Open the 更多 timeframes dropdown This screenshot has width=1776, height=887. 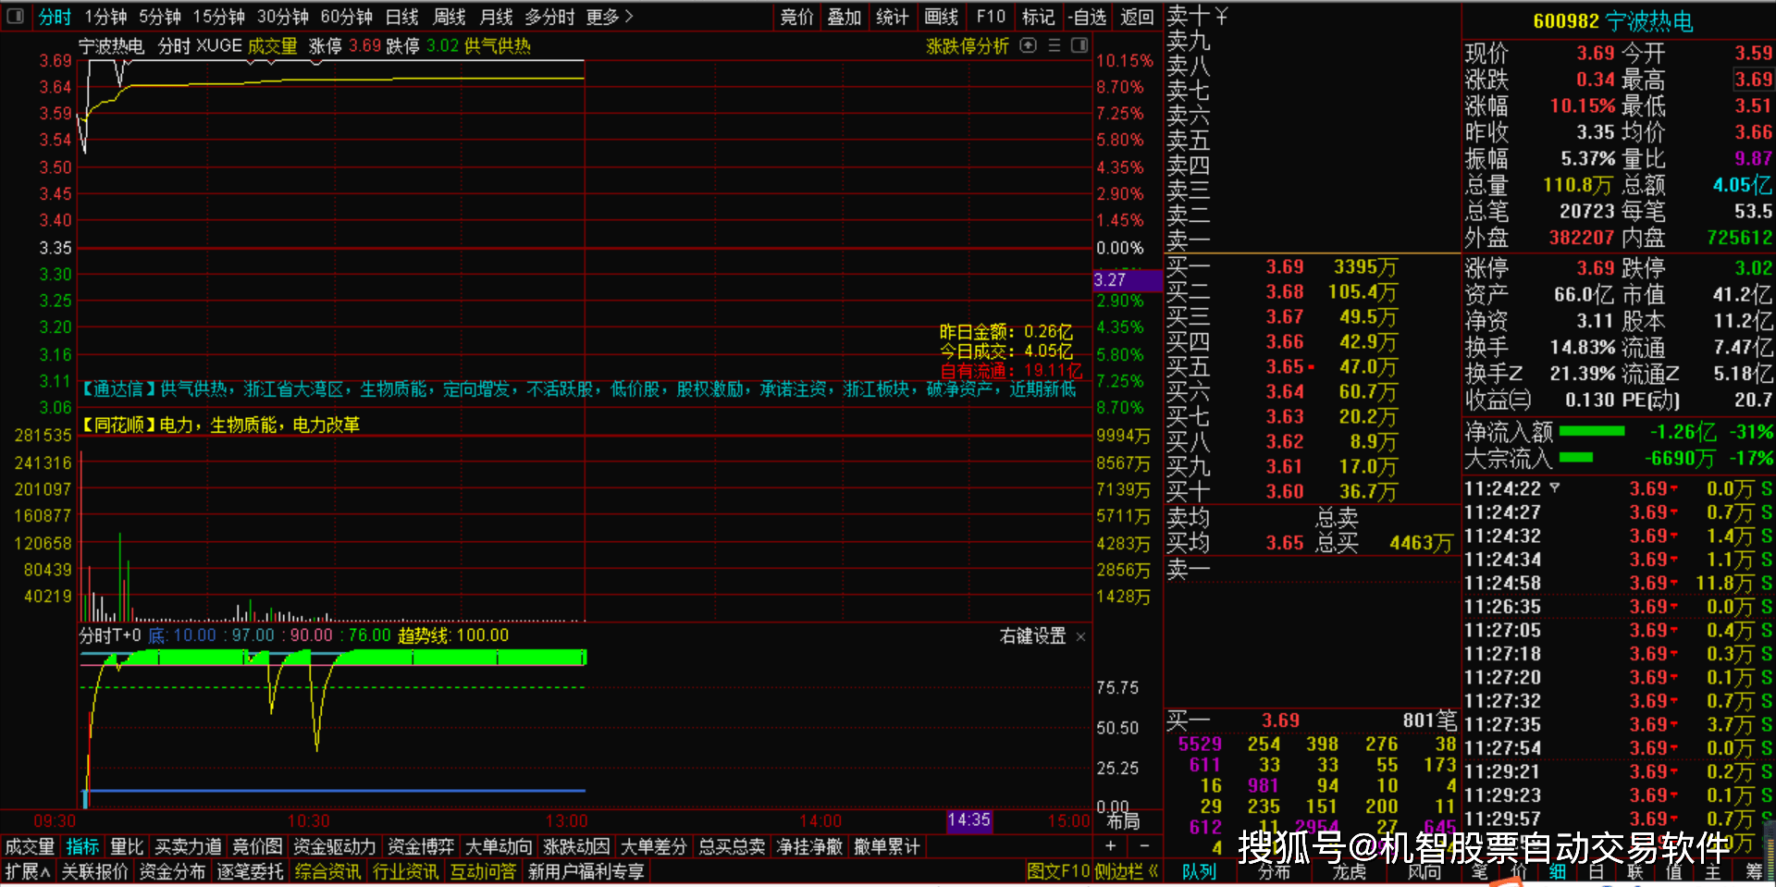pos(610,17)
